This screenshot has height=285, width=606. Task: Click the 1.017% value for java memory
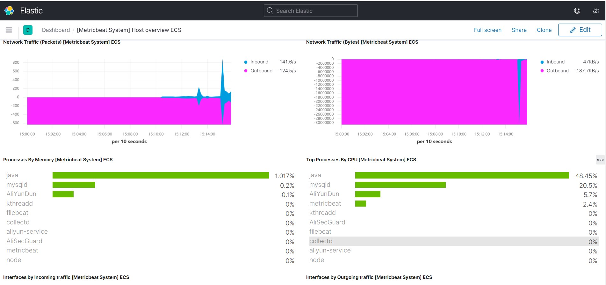(x=285, y=176)
